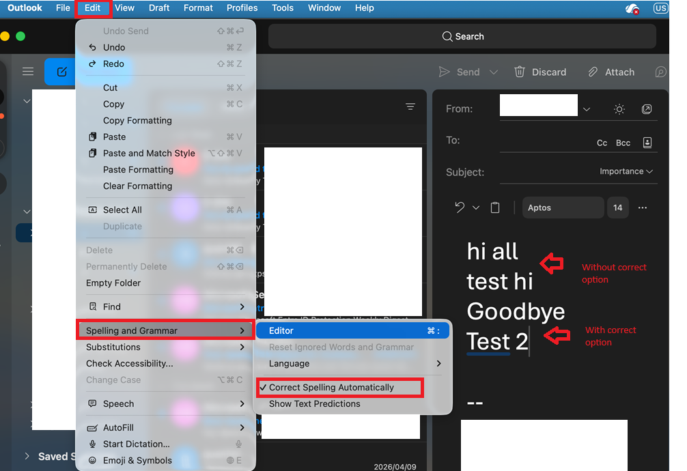Image resolution: width=687 pixels, height=471 pixels.
Task: Open the File menu in menu bar
Action: [63, 8]
